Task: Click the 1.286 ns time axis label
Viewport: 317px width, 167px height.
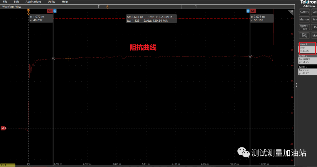Action: pyautogui.click(x=58, y=164)
